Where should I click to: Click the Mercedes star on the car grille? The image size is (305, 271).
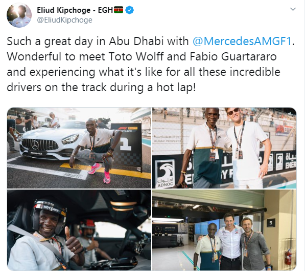[35, 144]
